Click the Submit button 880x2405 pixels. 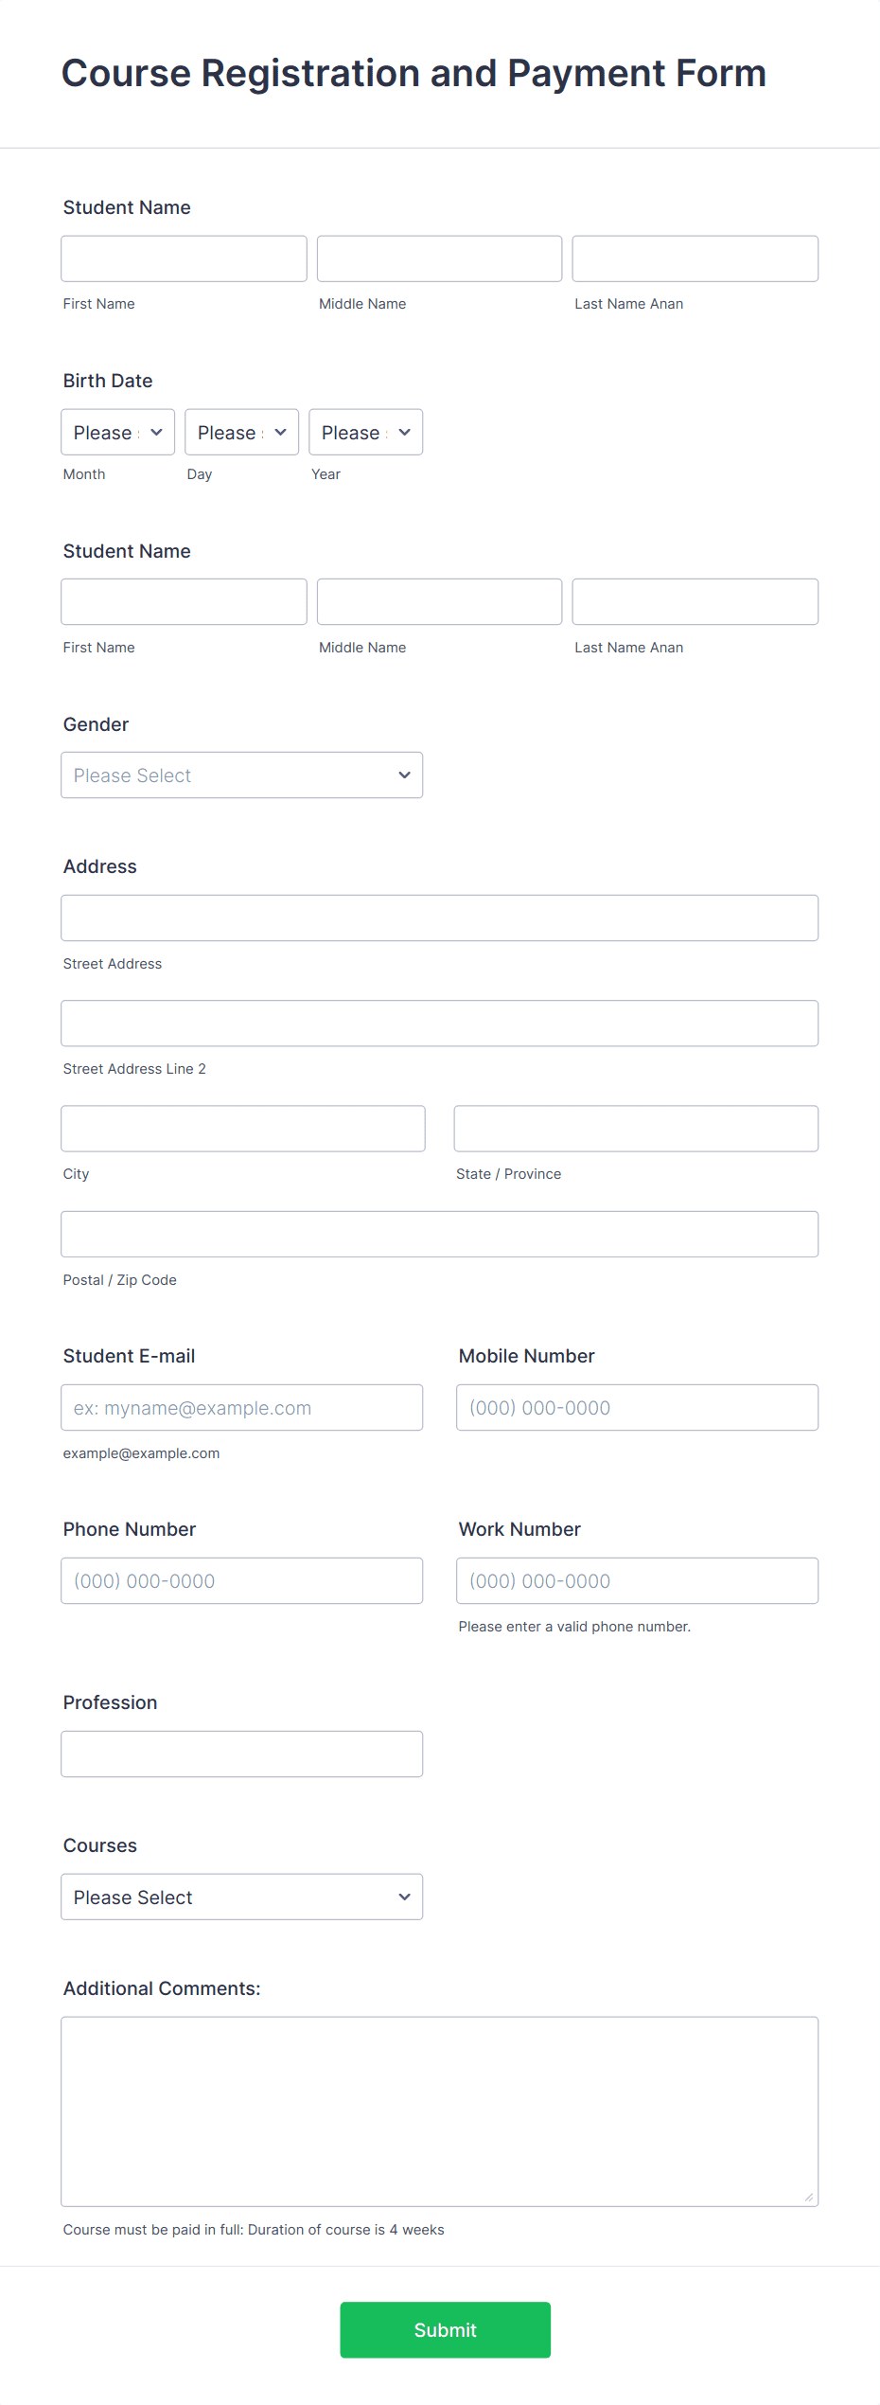[446, 2330]
